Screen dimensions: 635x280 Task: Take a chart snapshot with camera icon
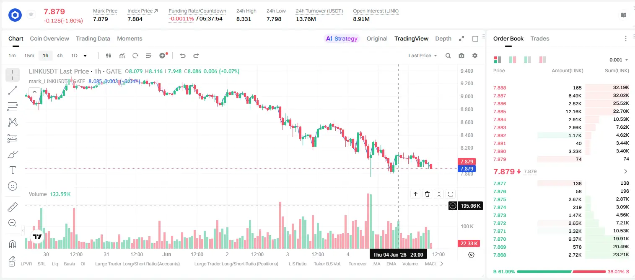tap(461, 56)
